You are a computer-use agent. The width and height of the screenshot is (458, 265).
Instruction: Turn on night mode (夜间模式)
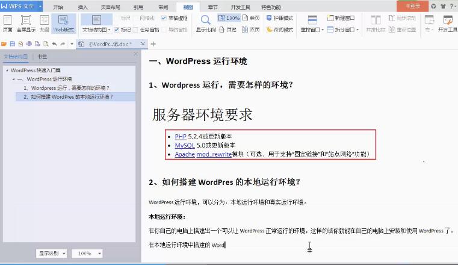(x=279, y=30)
